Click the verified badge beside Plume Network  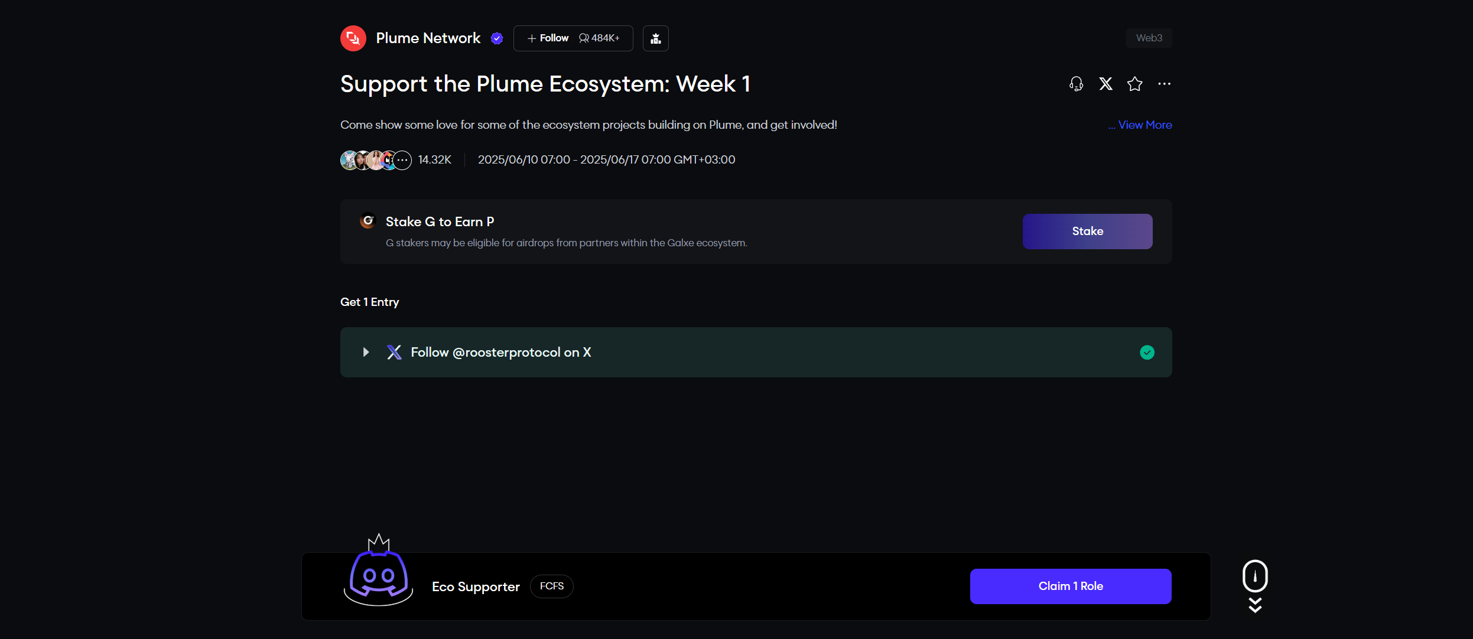tap(497, 38)
